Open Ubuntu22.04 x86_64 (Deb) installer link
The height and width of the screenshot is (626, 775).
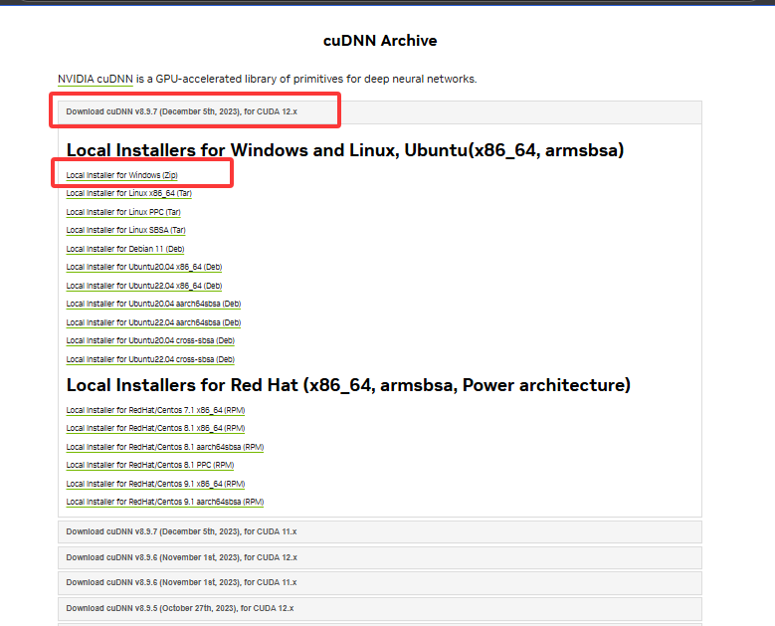[x=144, y=286]
